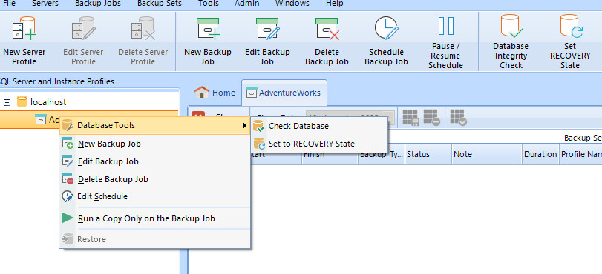Click the Set RECOVERY State toolbar icon
This screenshot has width=602, height=274.
click(571, 26)
